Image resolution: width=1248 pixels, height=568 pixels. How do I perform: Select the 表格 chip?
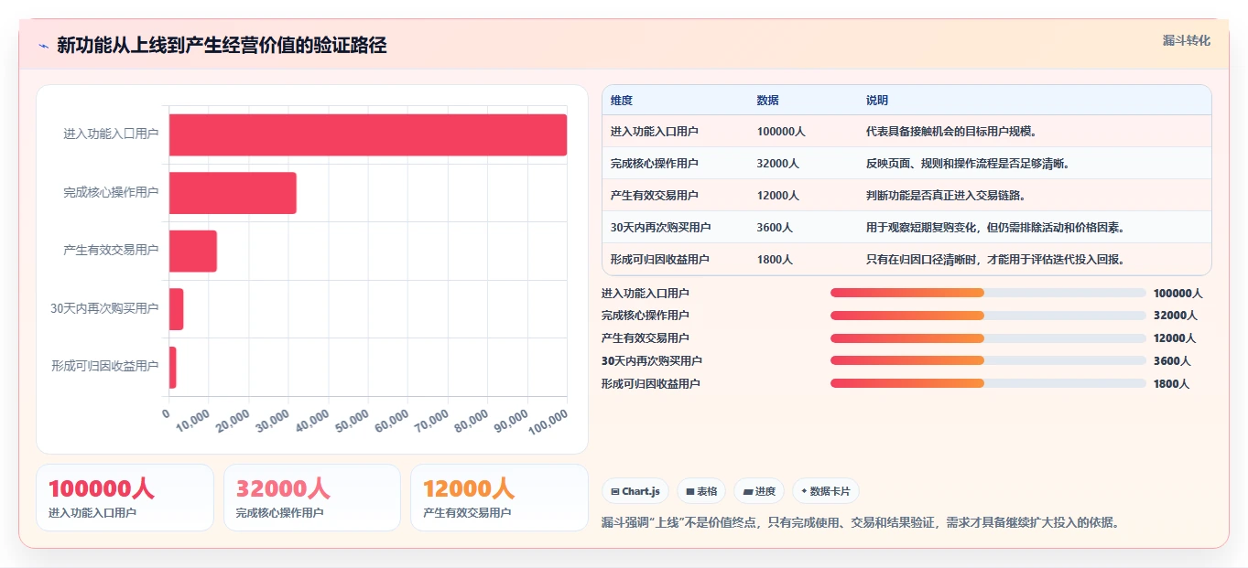click(x=701, y=491)
